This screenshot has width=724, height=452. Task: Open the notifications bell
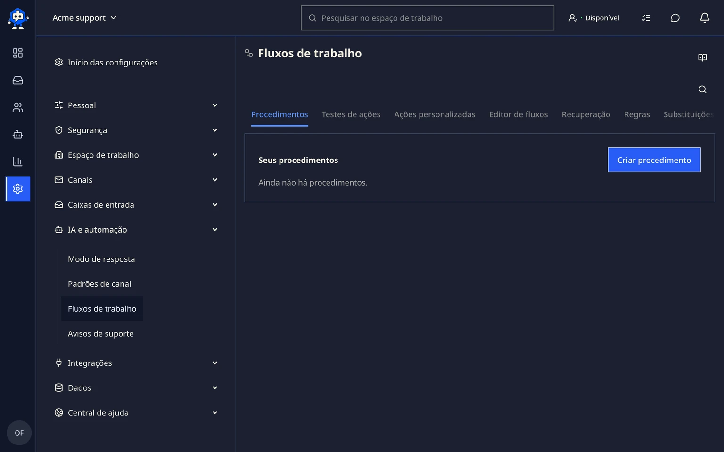pos(704,18)
